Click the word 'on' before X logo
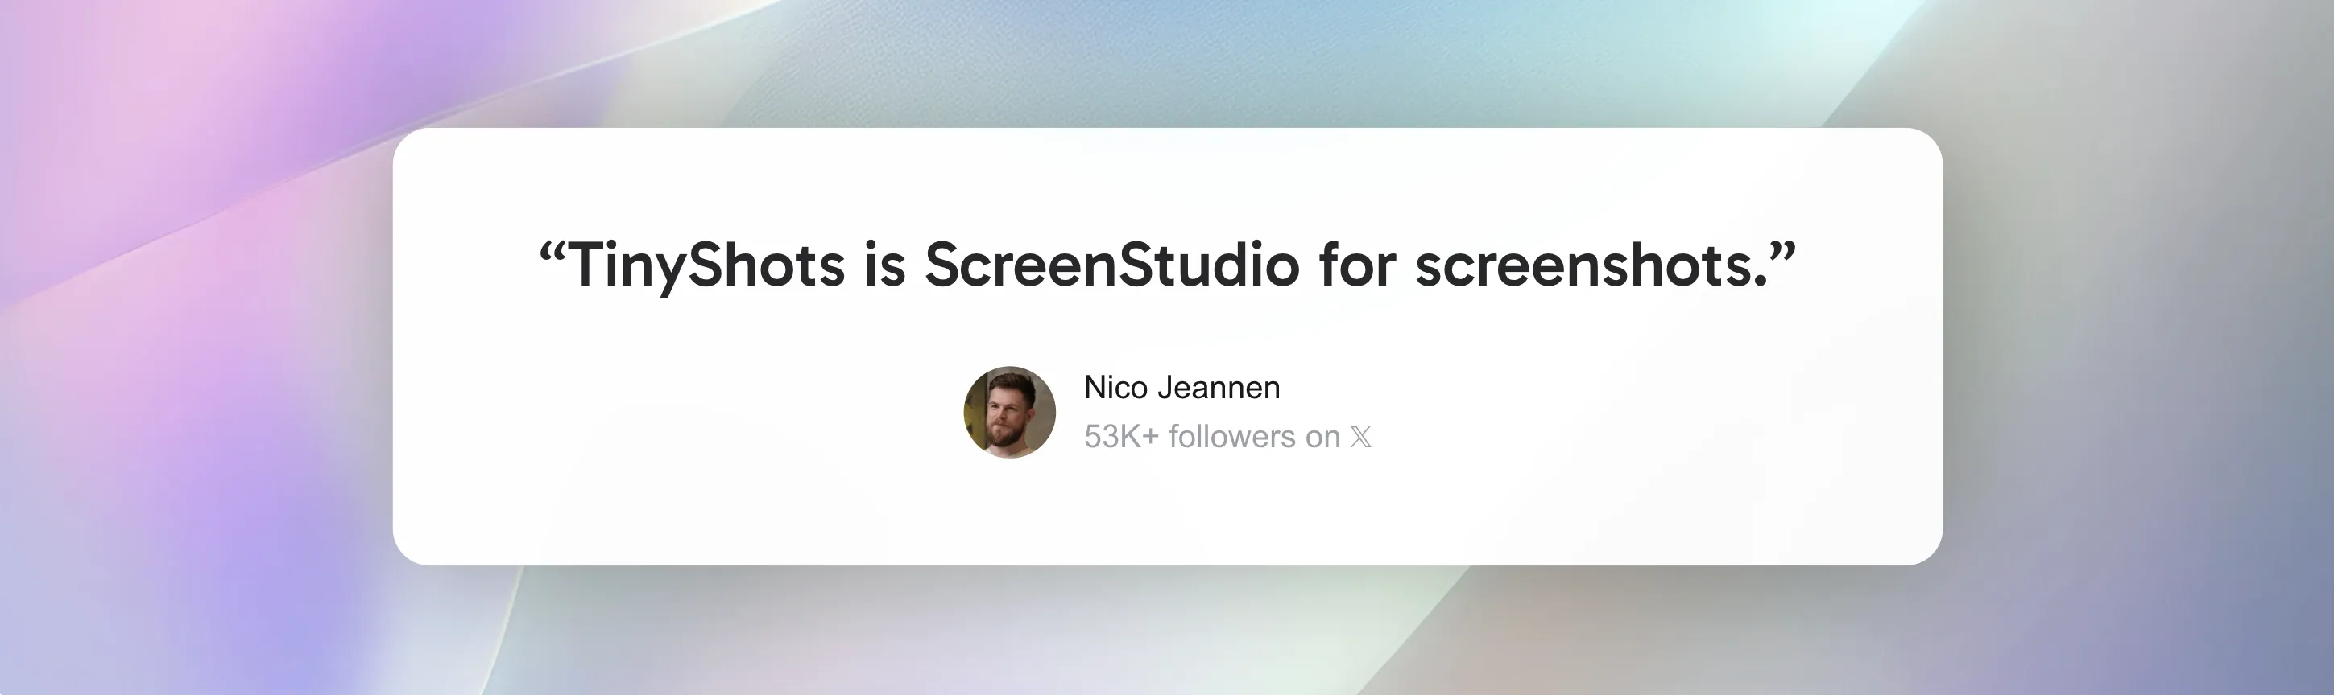 (1322, 438)
